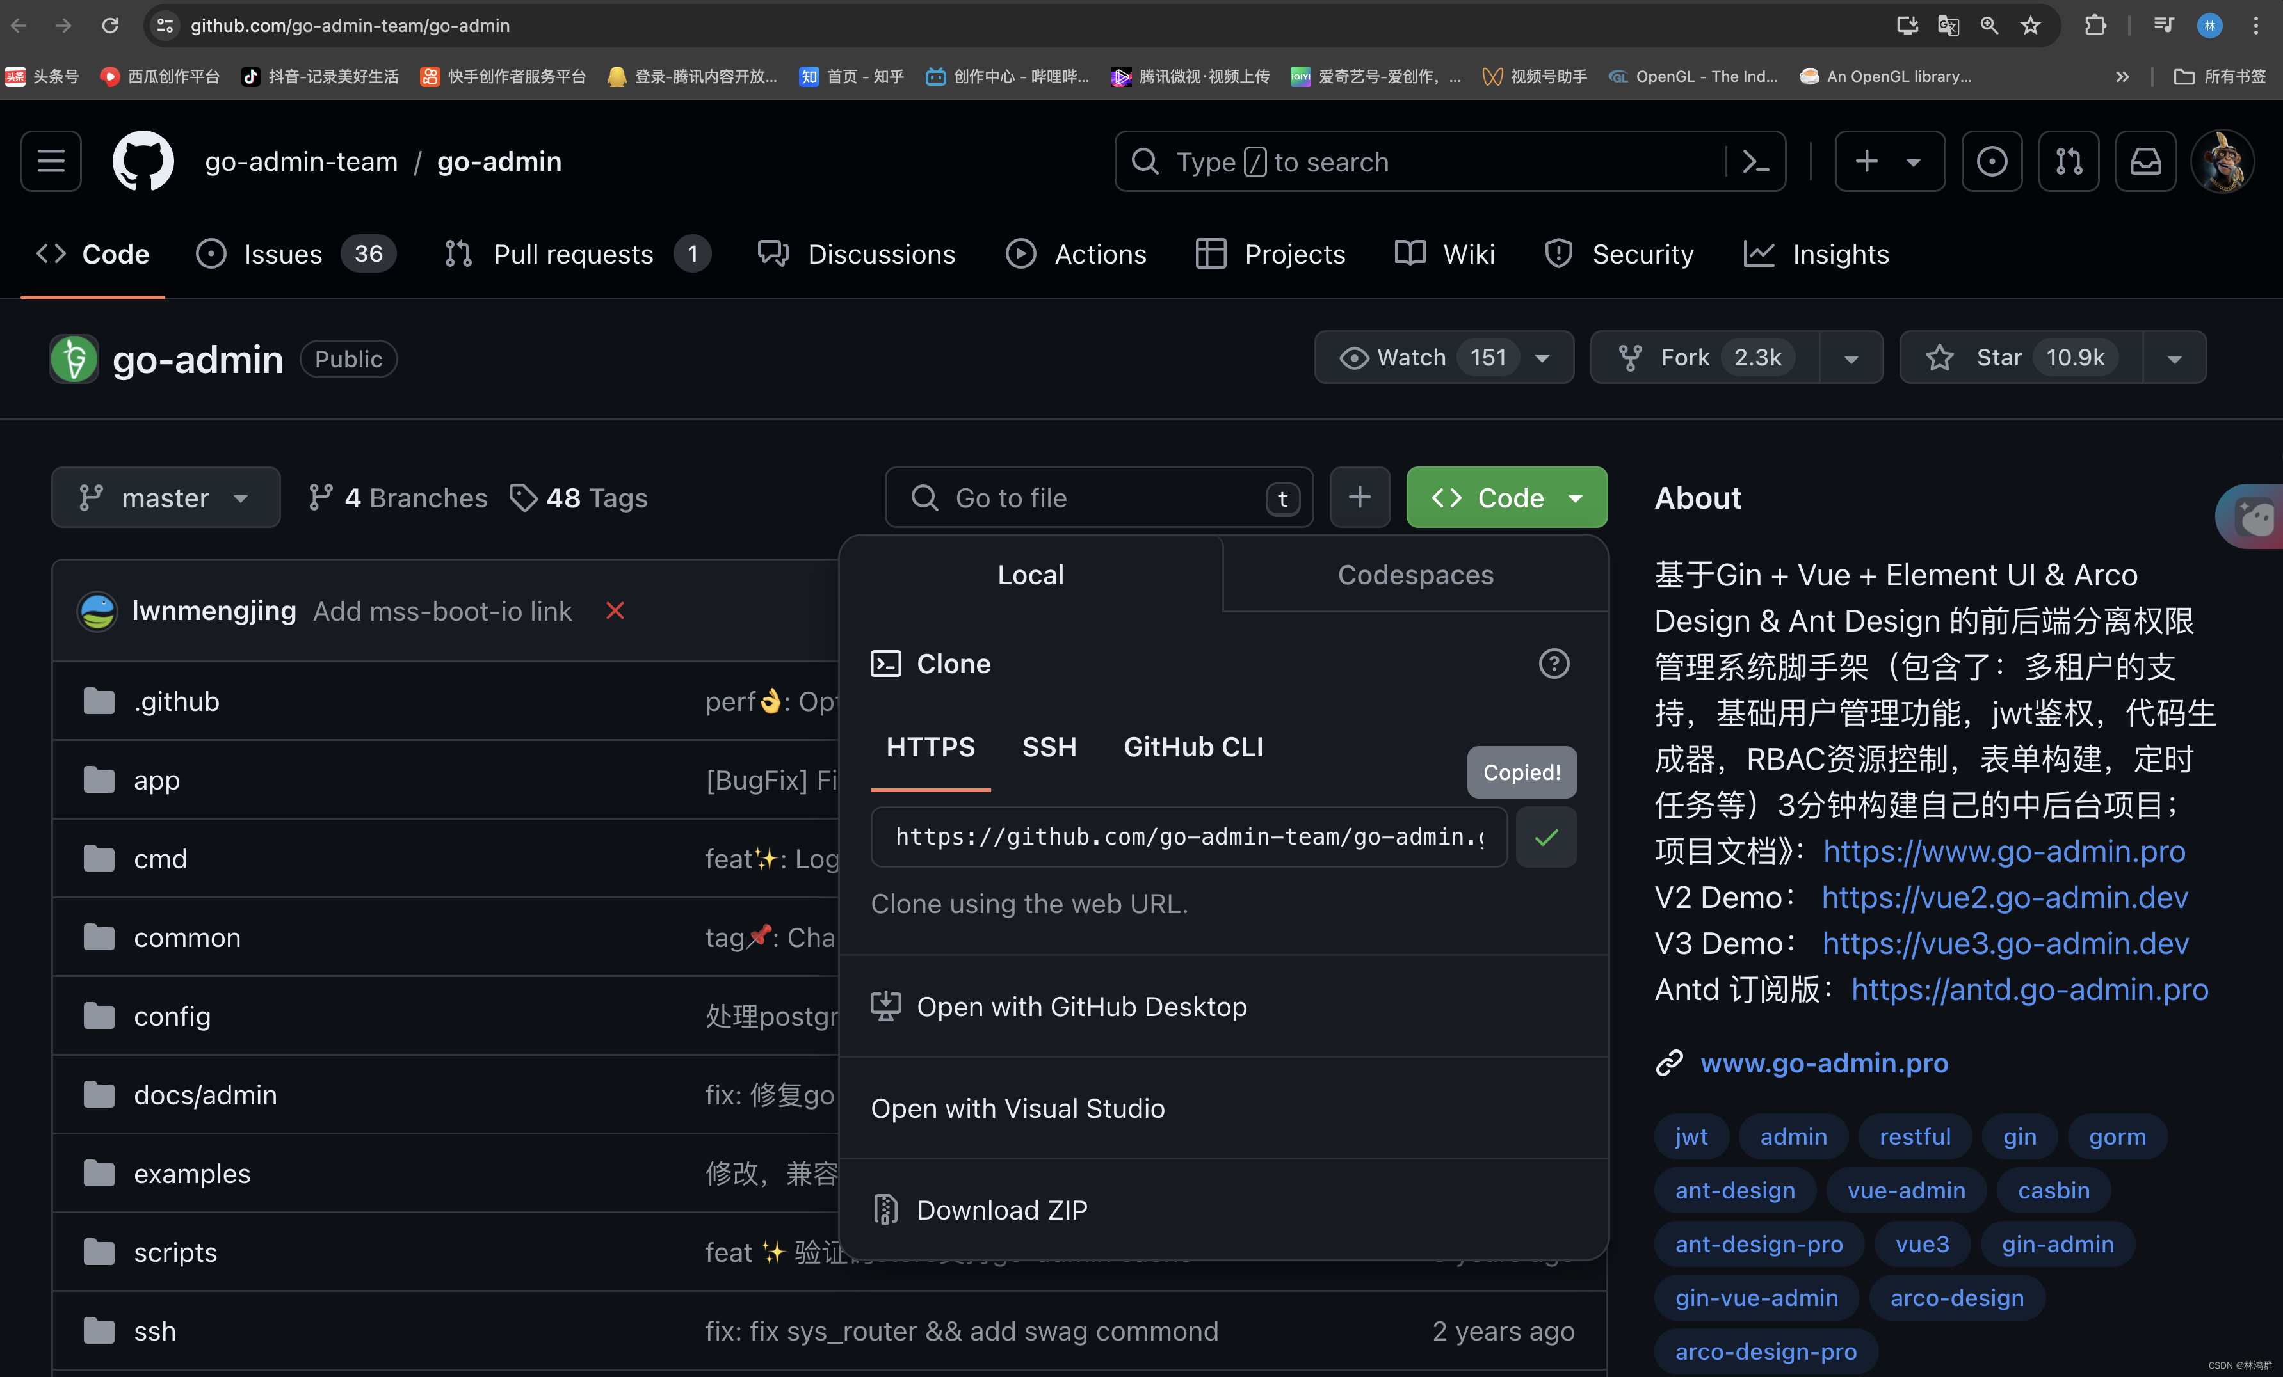Click Download ZIP
The width and height of the screenshot is (2283, 1377).
click(1223, 1209)
